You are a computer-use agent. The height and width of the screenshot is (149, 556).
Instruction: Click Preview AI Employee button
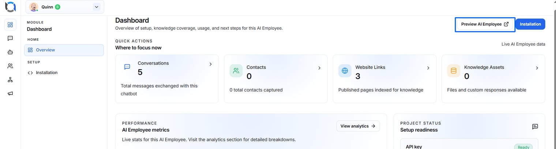pyautogui.click(x=485, y=24)
